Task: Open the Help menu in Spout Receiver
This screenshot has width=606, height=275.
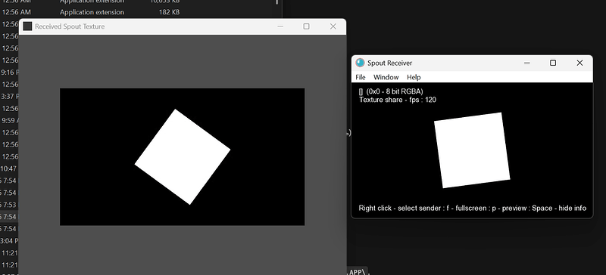Action: 414,77
